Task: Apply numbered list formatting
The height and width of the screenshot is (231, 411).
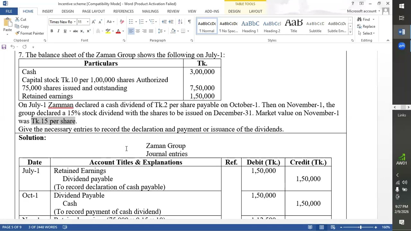Action: [x=141, y=22]
